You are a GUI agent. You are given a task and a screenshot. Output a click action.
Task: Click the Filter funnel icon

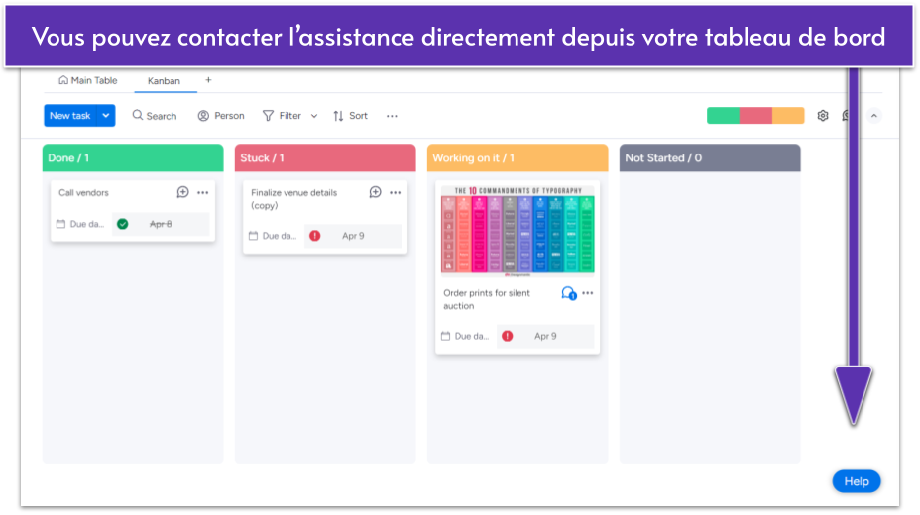click(x=268, y=116)
